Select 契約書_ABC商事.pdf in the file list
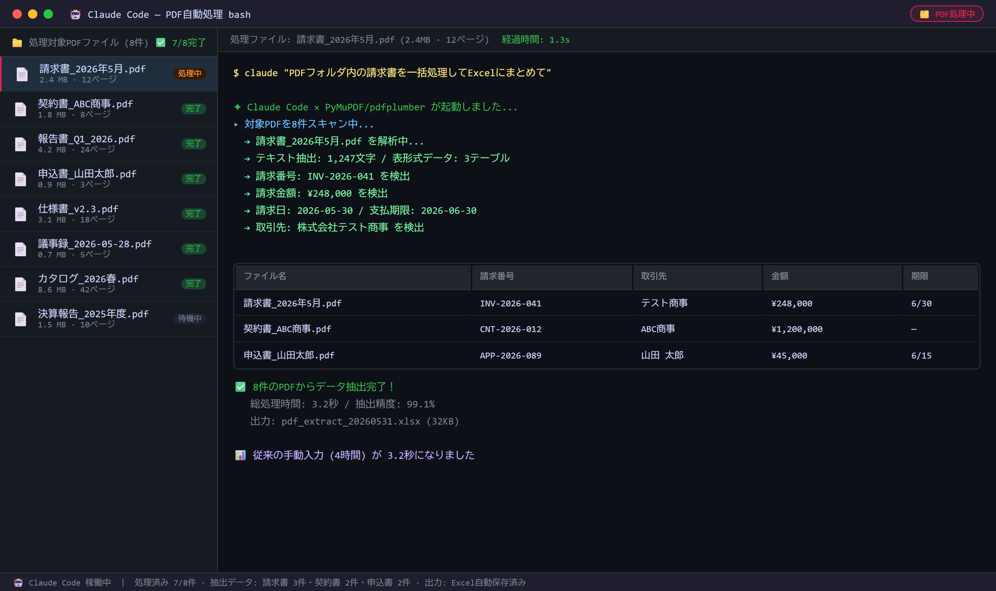 pos(109,109)
